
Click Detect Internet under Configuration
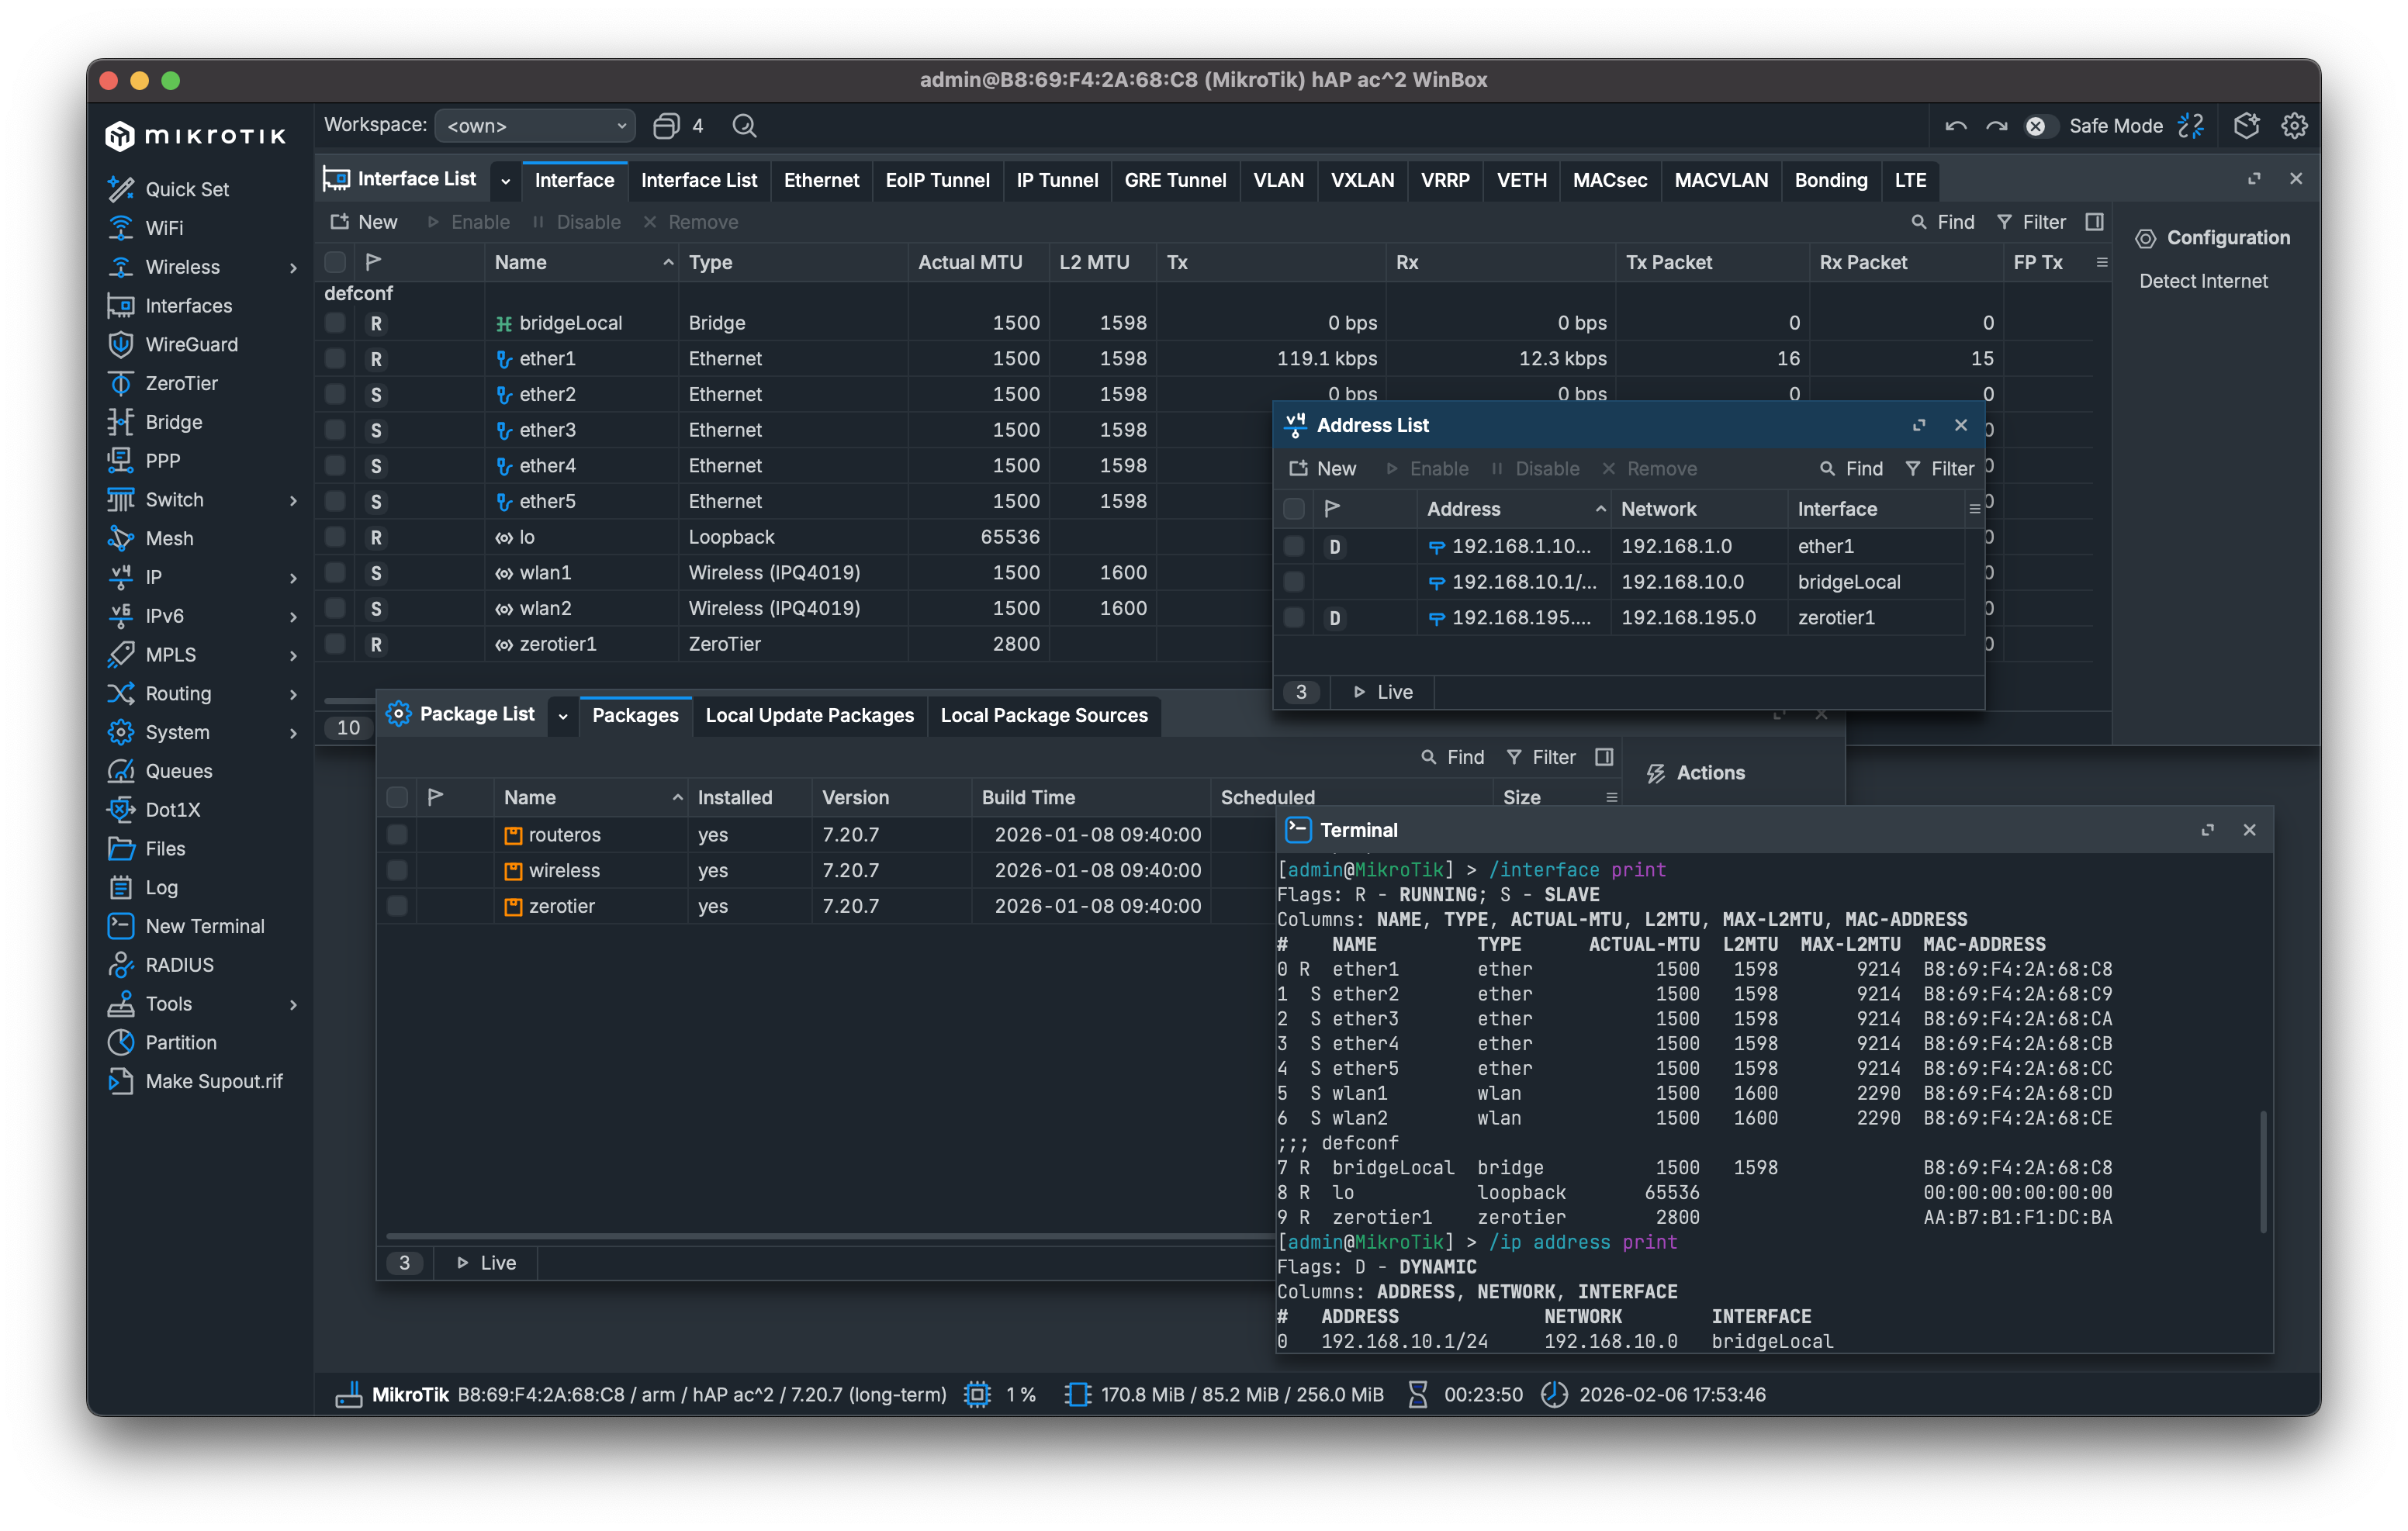click(x=2203, y=281)
